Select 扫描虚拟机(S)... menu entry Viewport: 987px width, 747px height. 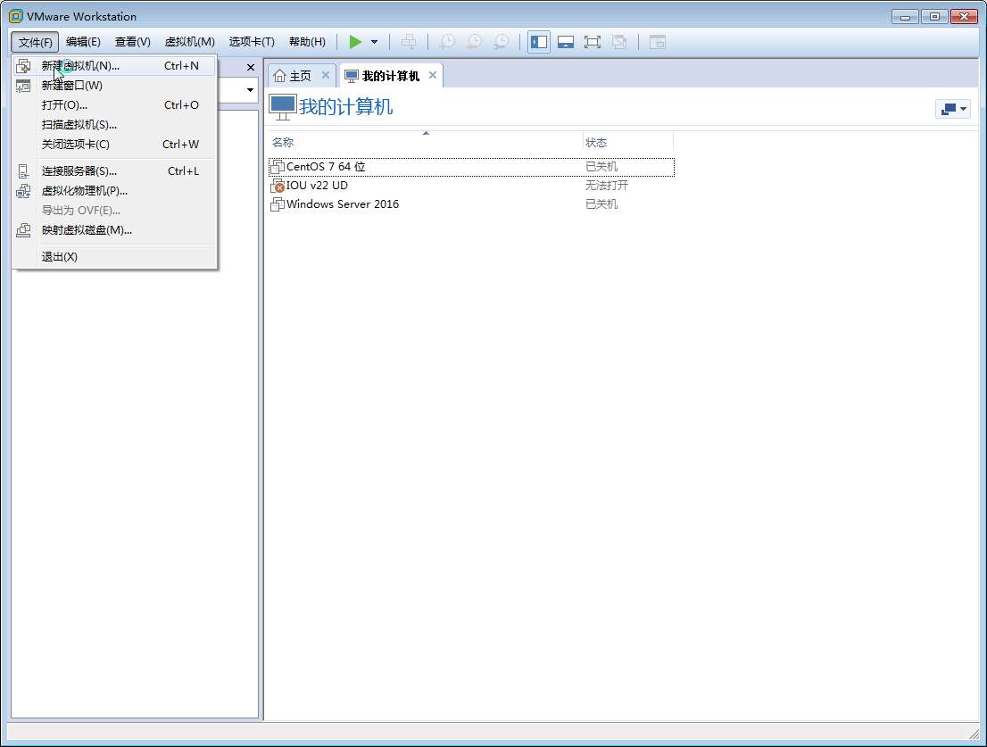114,125
